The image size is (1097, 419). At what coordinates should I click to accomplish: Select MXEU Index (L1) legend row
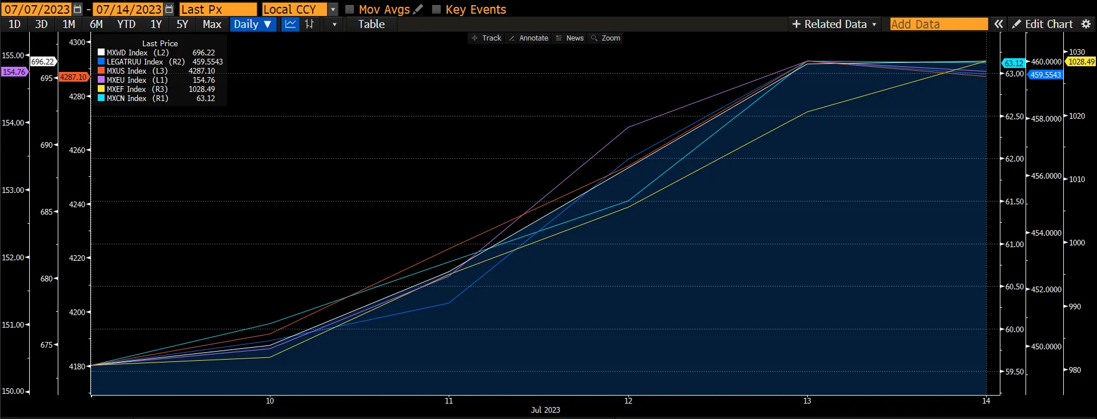point(160,80)
